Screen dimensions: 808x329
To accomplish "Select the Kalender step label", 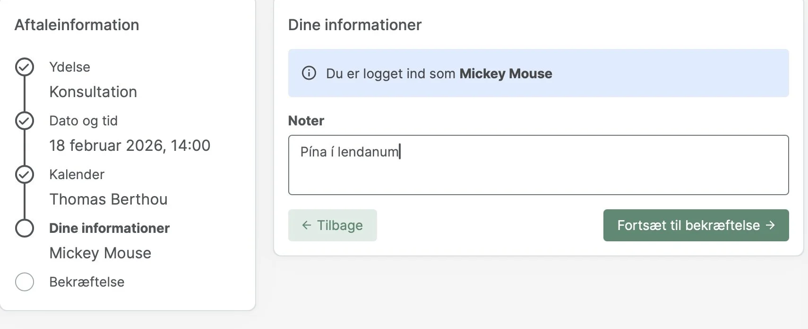I will pyautogui.click(x=77, y=174).
